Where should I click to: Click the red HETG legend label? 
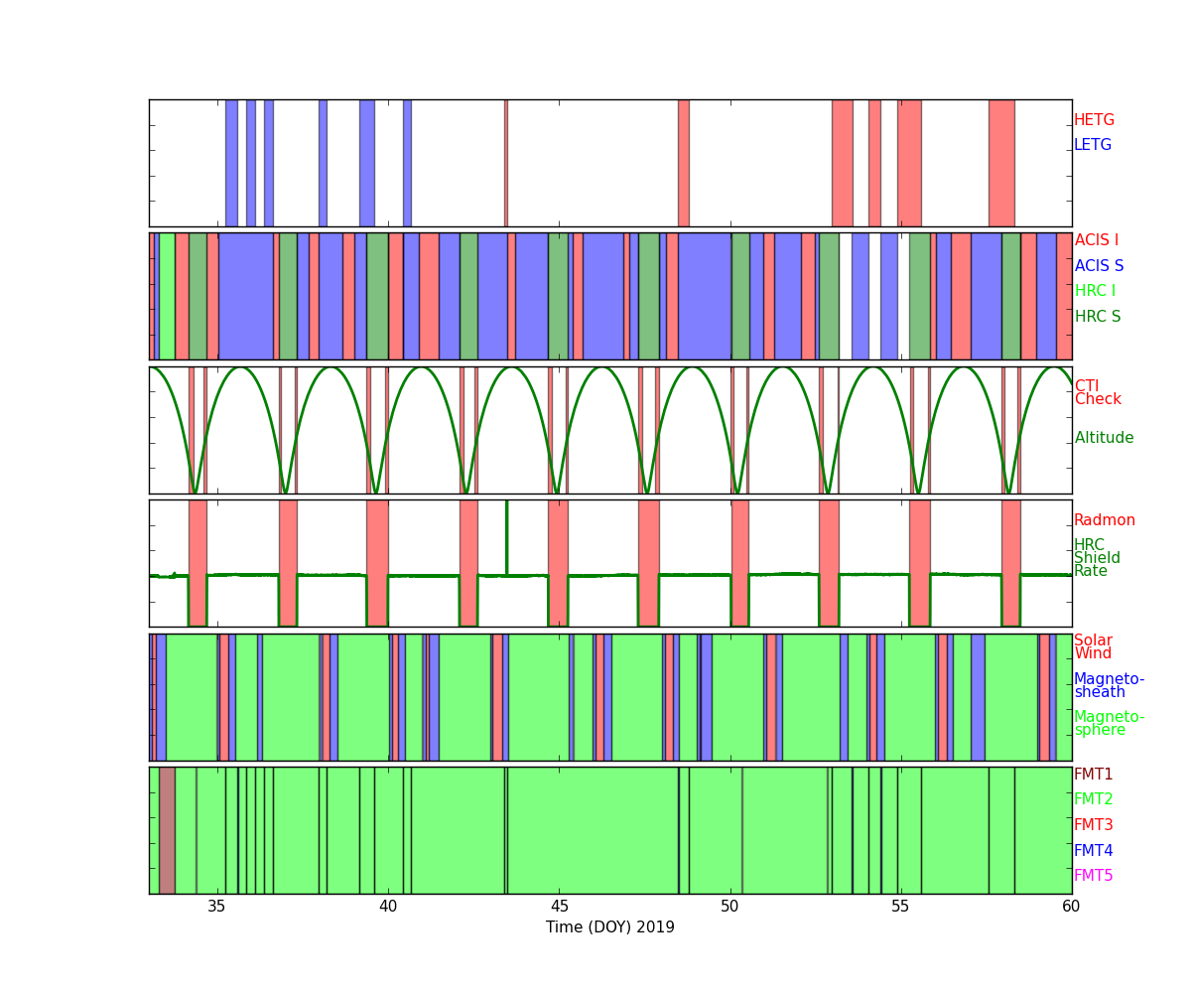click(x=1094, y=120)
